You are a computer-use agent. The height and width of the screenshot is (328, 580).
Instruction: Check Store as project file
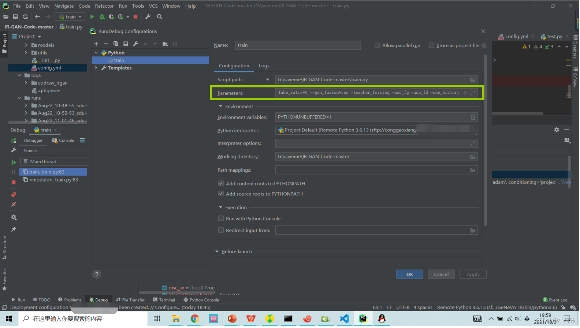(x=431, y=45)
